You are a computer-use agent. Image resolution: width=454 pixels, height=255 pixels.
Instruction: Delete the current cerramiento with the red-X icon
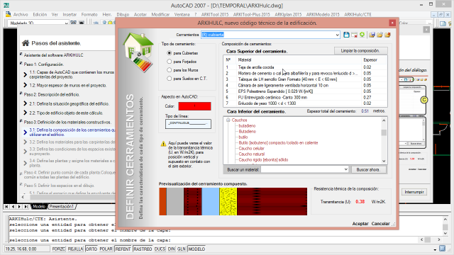(354, 35)
